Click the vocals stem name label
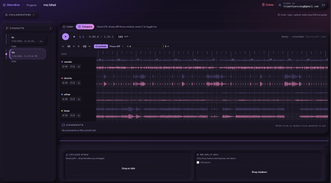This screenshot has height=183, width=331. tap(68, 62)
